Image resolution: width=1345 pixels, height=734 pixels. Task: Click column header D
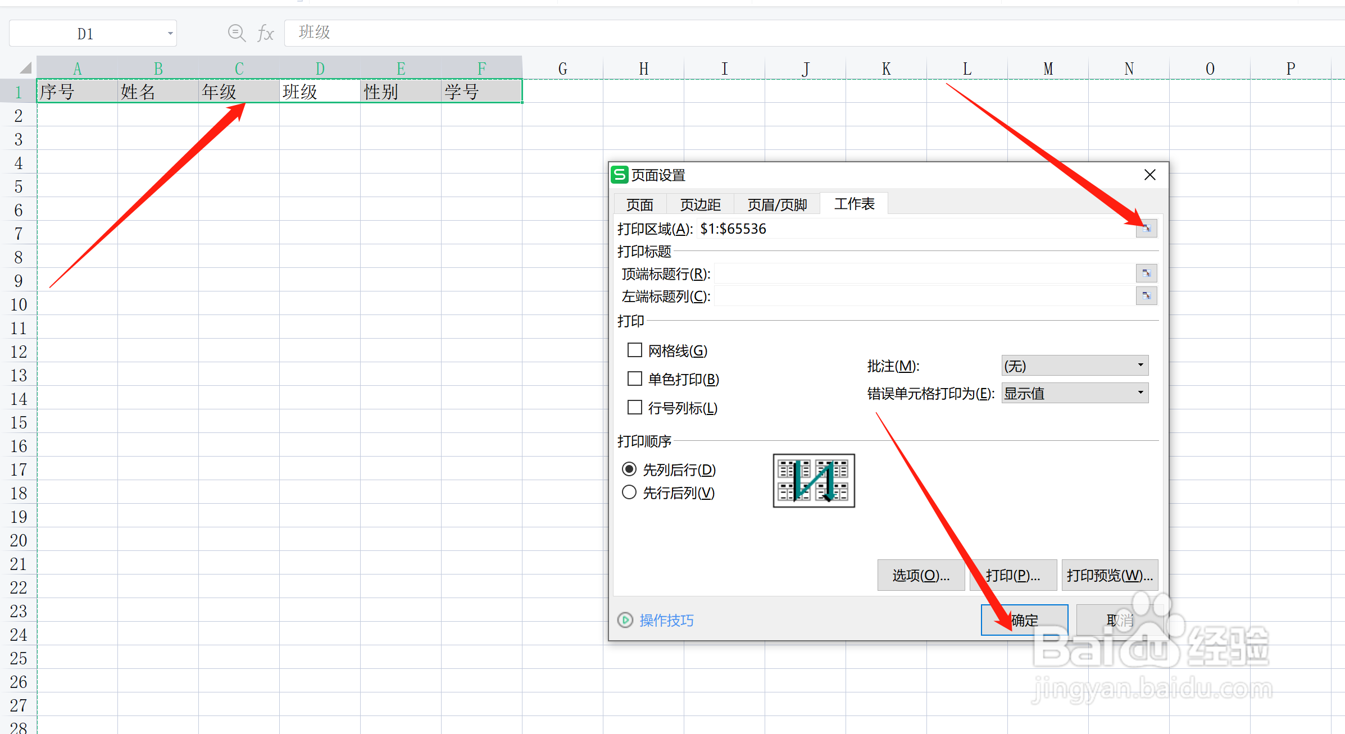320,69
